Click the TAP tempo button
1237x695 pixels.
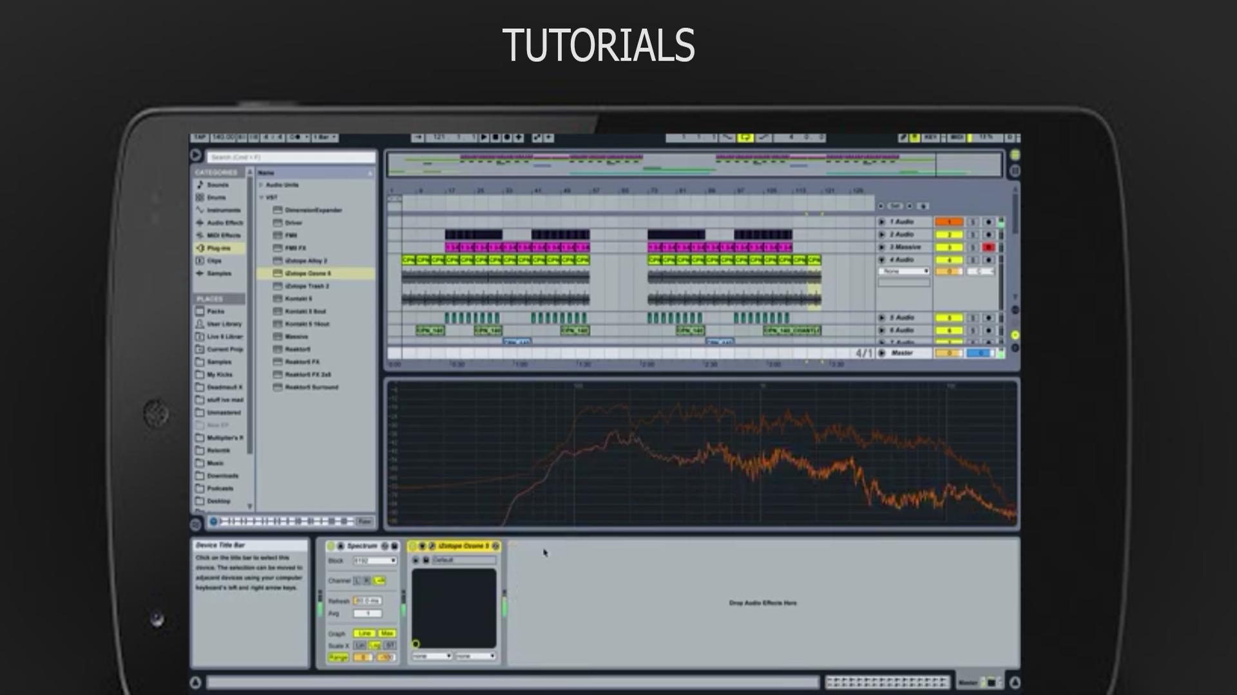(x=199, y=138)
